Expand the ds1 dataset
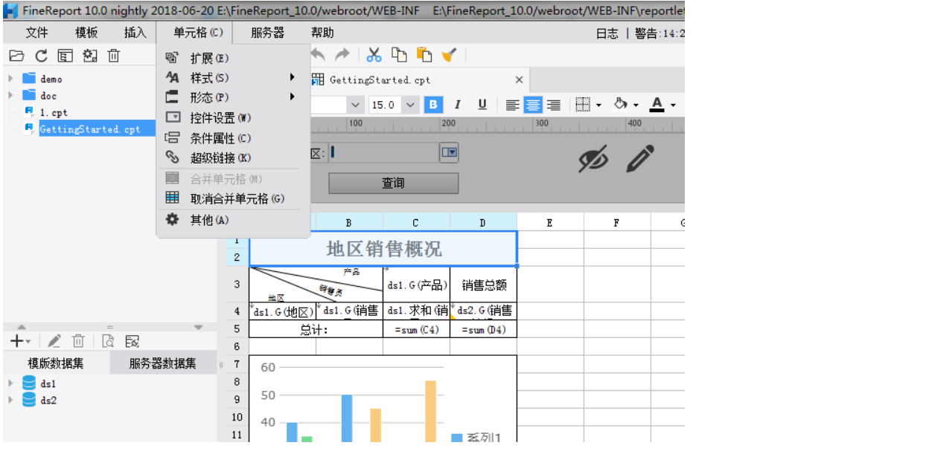The width and height of the screenshot is (926, 451). tap(12, 384)
